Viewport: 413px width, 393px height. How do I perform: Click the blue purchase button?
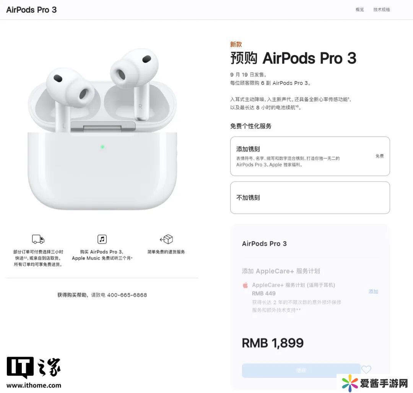tap(301, 370)
